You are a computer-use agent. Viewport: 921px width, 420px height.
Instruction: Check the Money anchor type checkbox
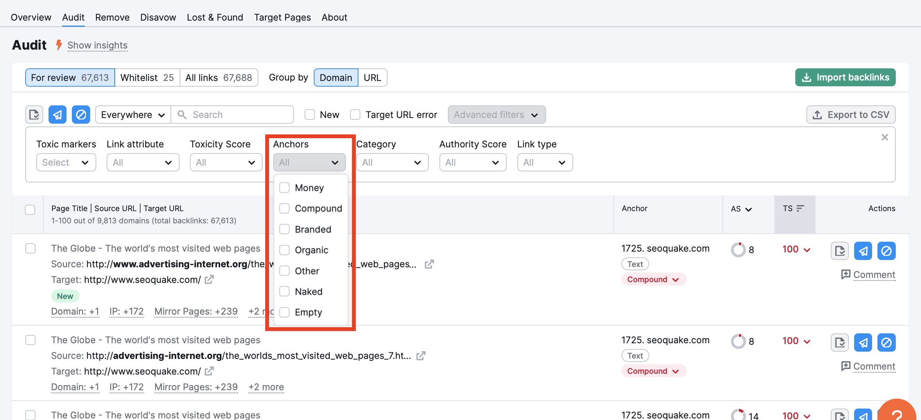click(285, 187)
